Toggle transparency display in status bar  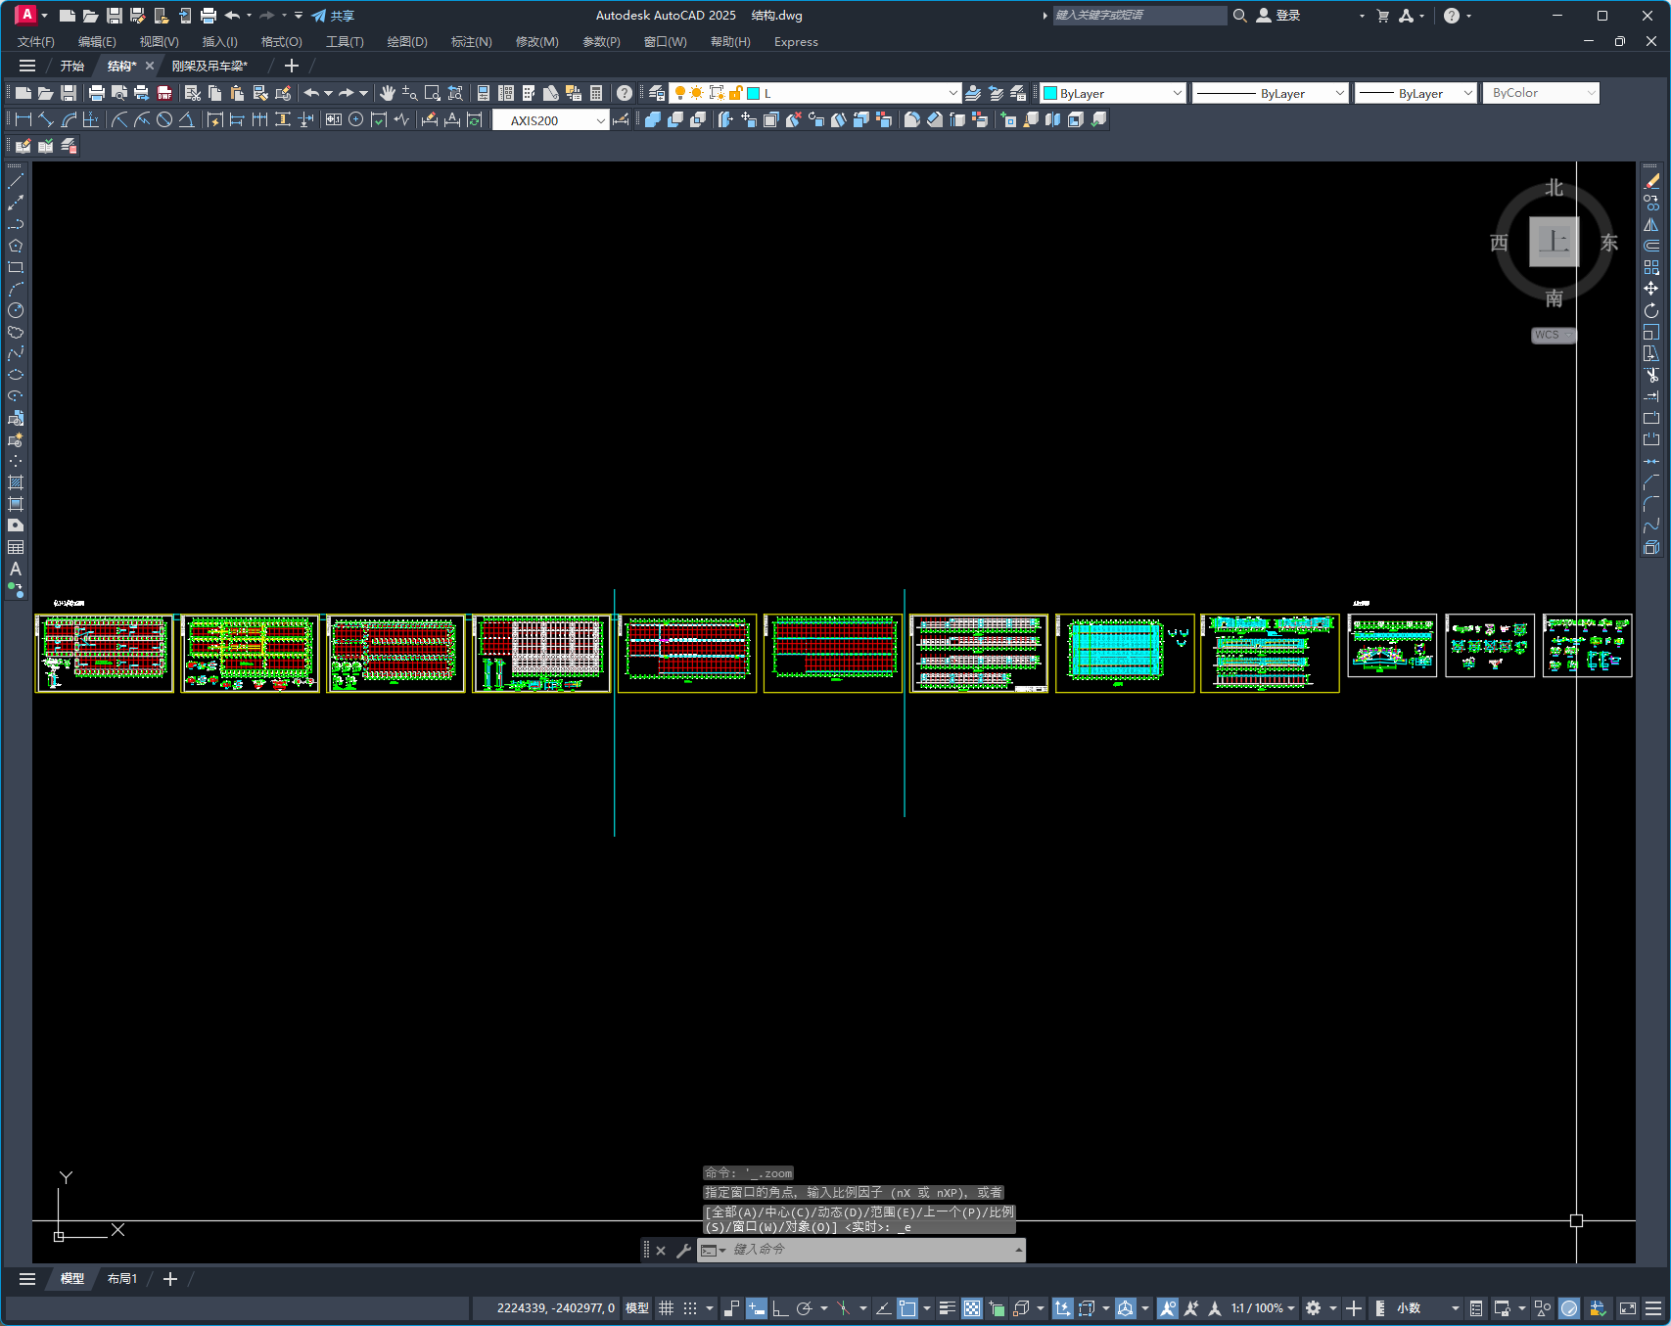coord(971,1308)
